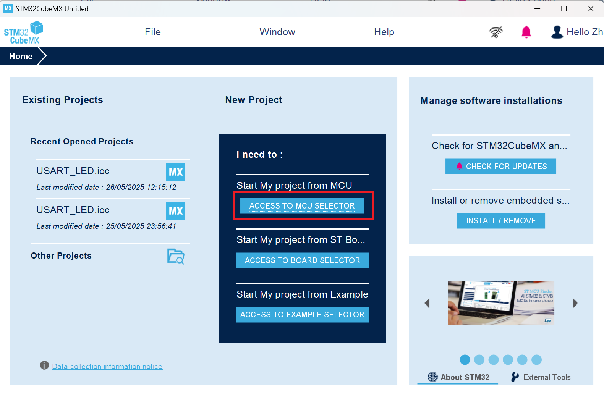Select second carousel dot indicator
The width and height of the screenshot is (604, 393).
pos(479,360)
